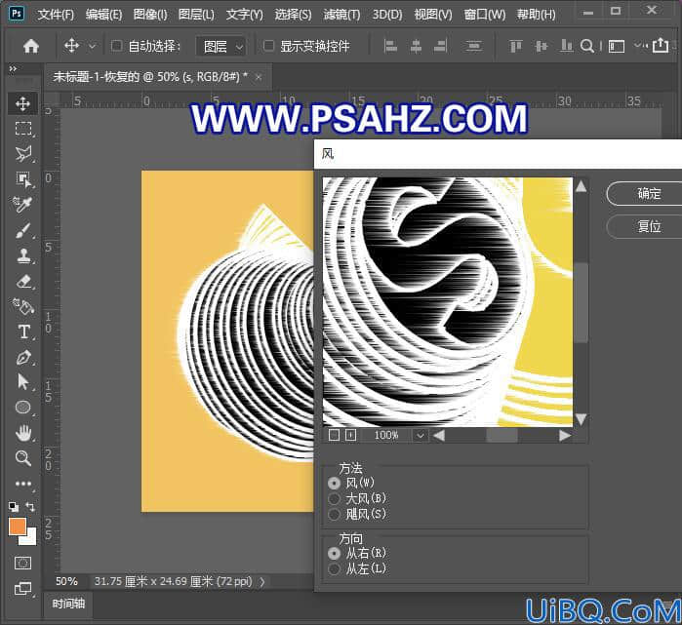
Task: Select the Zoom tool in the toolbox
Action: tap(22, 458)
